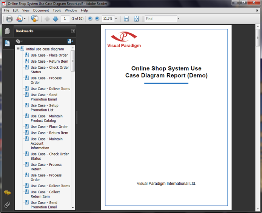Image resolution: width=262 pixels, height=213 pixels.
Task: Select first Use Case - Deliver Items bookmark
Action: [x=50, y=89]
